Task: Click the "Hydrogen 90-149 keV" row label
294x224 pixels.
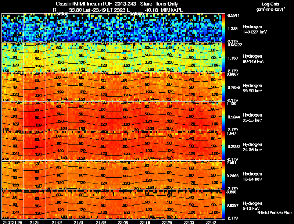Action: [253, 59]
